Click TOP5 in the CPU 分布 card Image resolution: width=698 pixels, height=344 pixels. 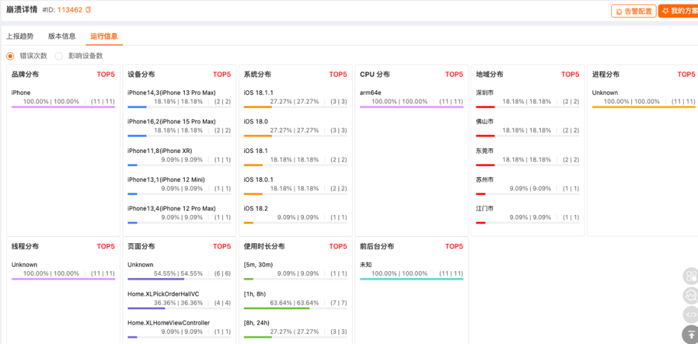[454, 75]
